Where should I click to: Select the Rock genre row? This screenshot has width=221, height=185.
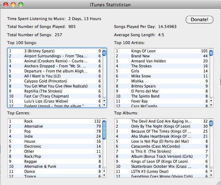click(x=55, y=121)
